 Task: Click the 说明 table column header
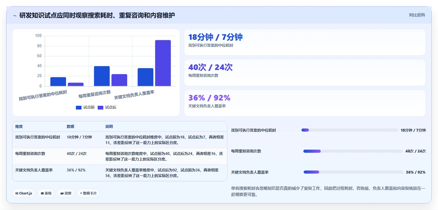[x=109, y=127]
